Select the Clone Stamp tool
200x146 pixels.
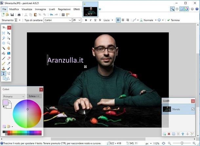point(4,68)
